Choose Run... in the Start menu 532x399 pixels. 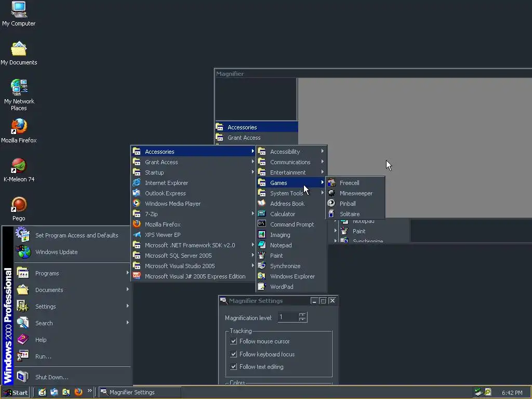72,356
